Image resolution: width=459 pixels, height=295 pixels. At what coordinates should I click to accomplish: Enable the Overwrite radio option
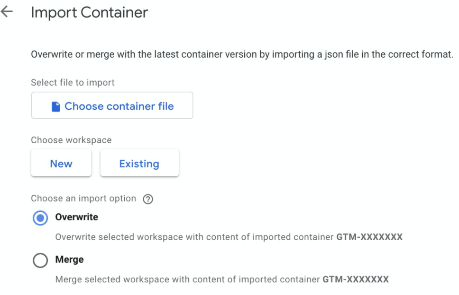[40, 218]
